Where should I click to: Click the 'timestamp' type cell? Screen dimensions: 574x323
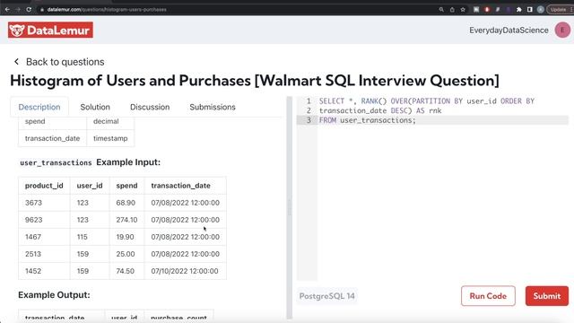110,138
